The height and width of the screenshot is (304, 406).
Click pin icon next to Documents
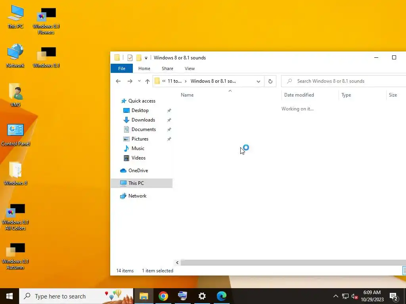point(169,129)
